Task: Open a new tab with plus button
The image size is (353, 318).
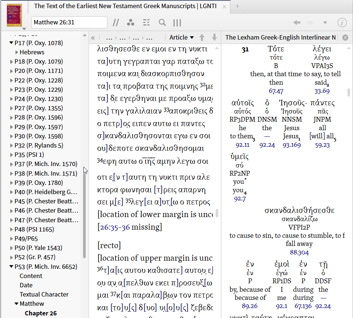Action: 237,6
